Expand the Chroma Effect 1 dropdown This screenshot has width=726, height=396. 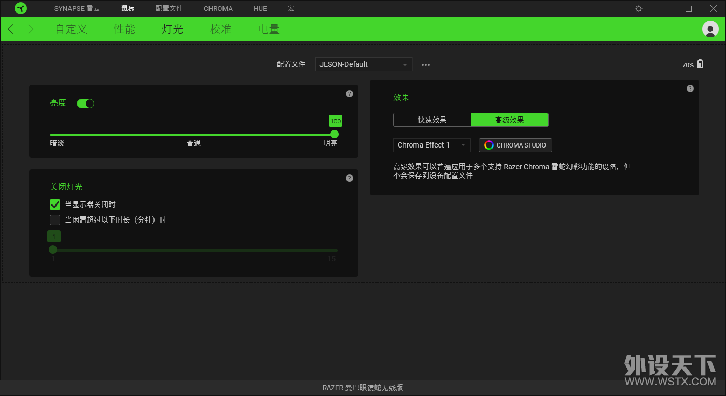[x=431, y=145]
